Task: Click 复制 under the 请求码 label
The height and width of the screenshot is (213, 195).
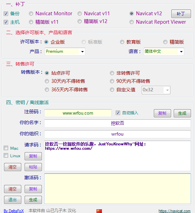Action: (33, 156)
